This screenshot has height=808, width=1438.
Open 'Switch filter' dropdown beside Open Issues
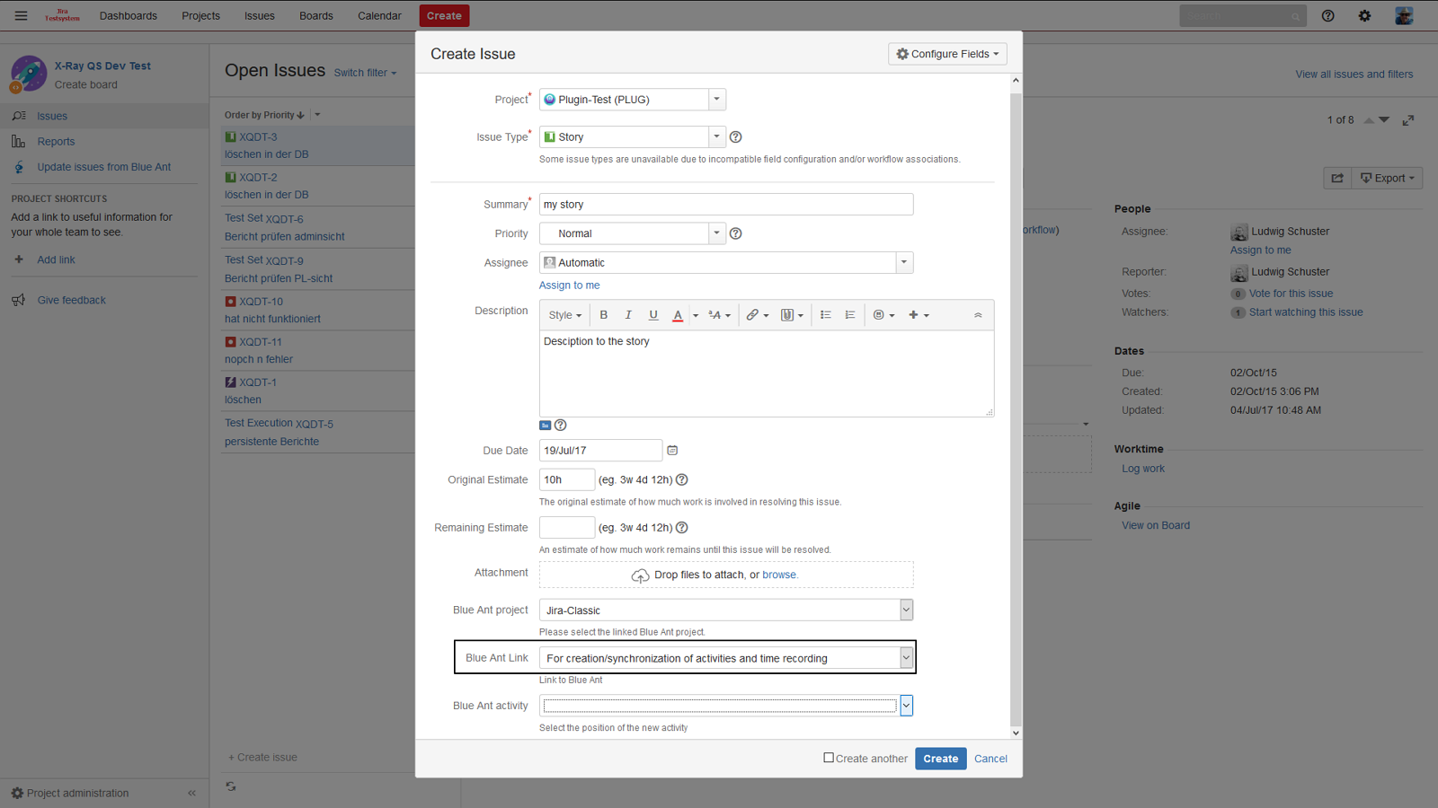tap(365, 73)
